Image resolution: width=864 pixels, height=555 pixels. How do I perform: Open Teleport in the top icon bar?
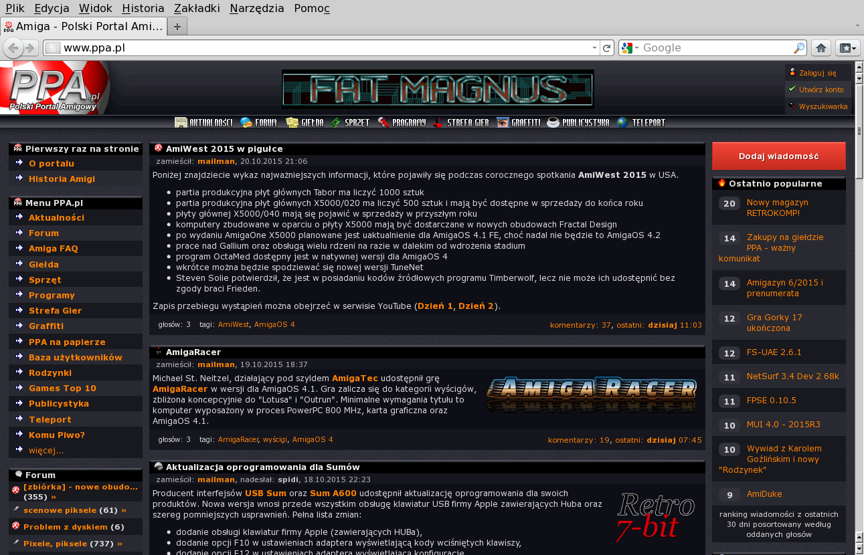pos(641,122)
